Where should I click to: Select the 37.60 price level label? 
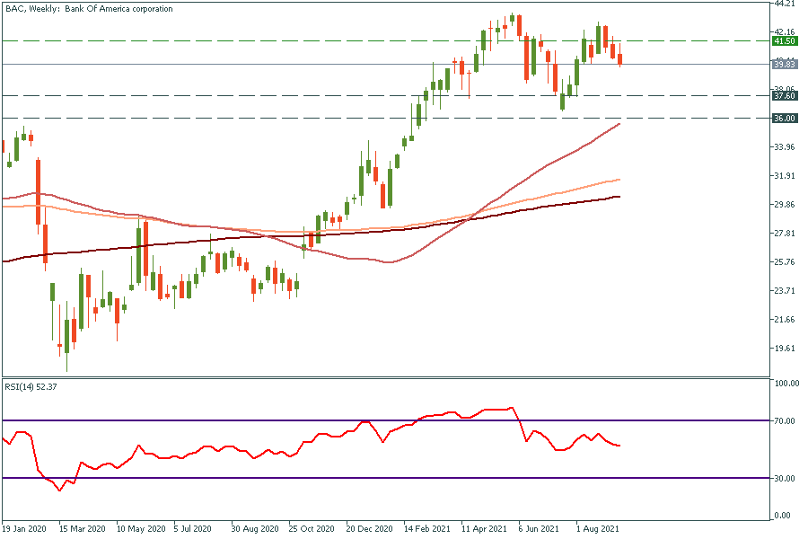tap(786, 96)
